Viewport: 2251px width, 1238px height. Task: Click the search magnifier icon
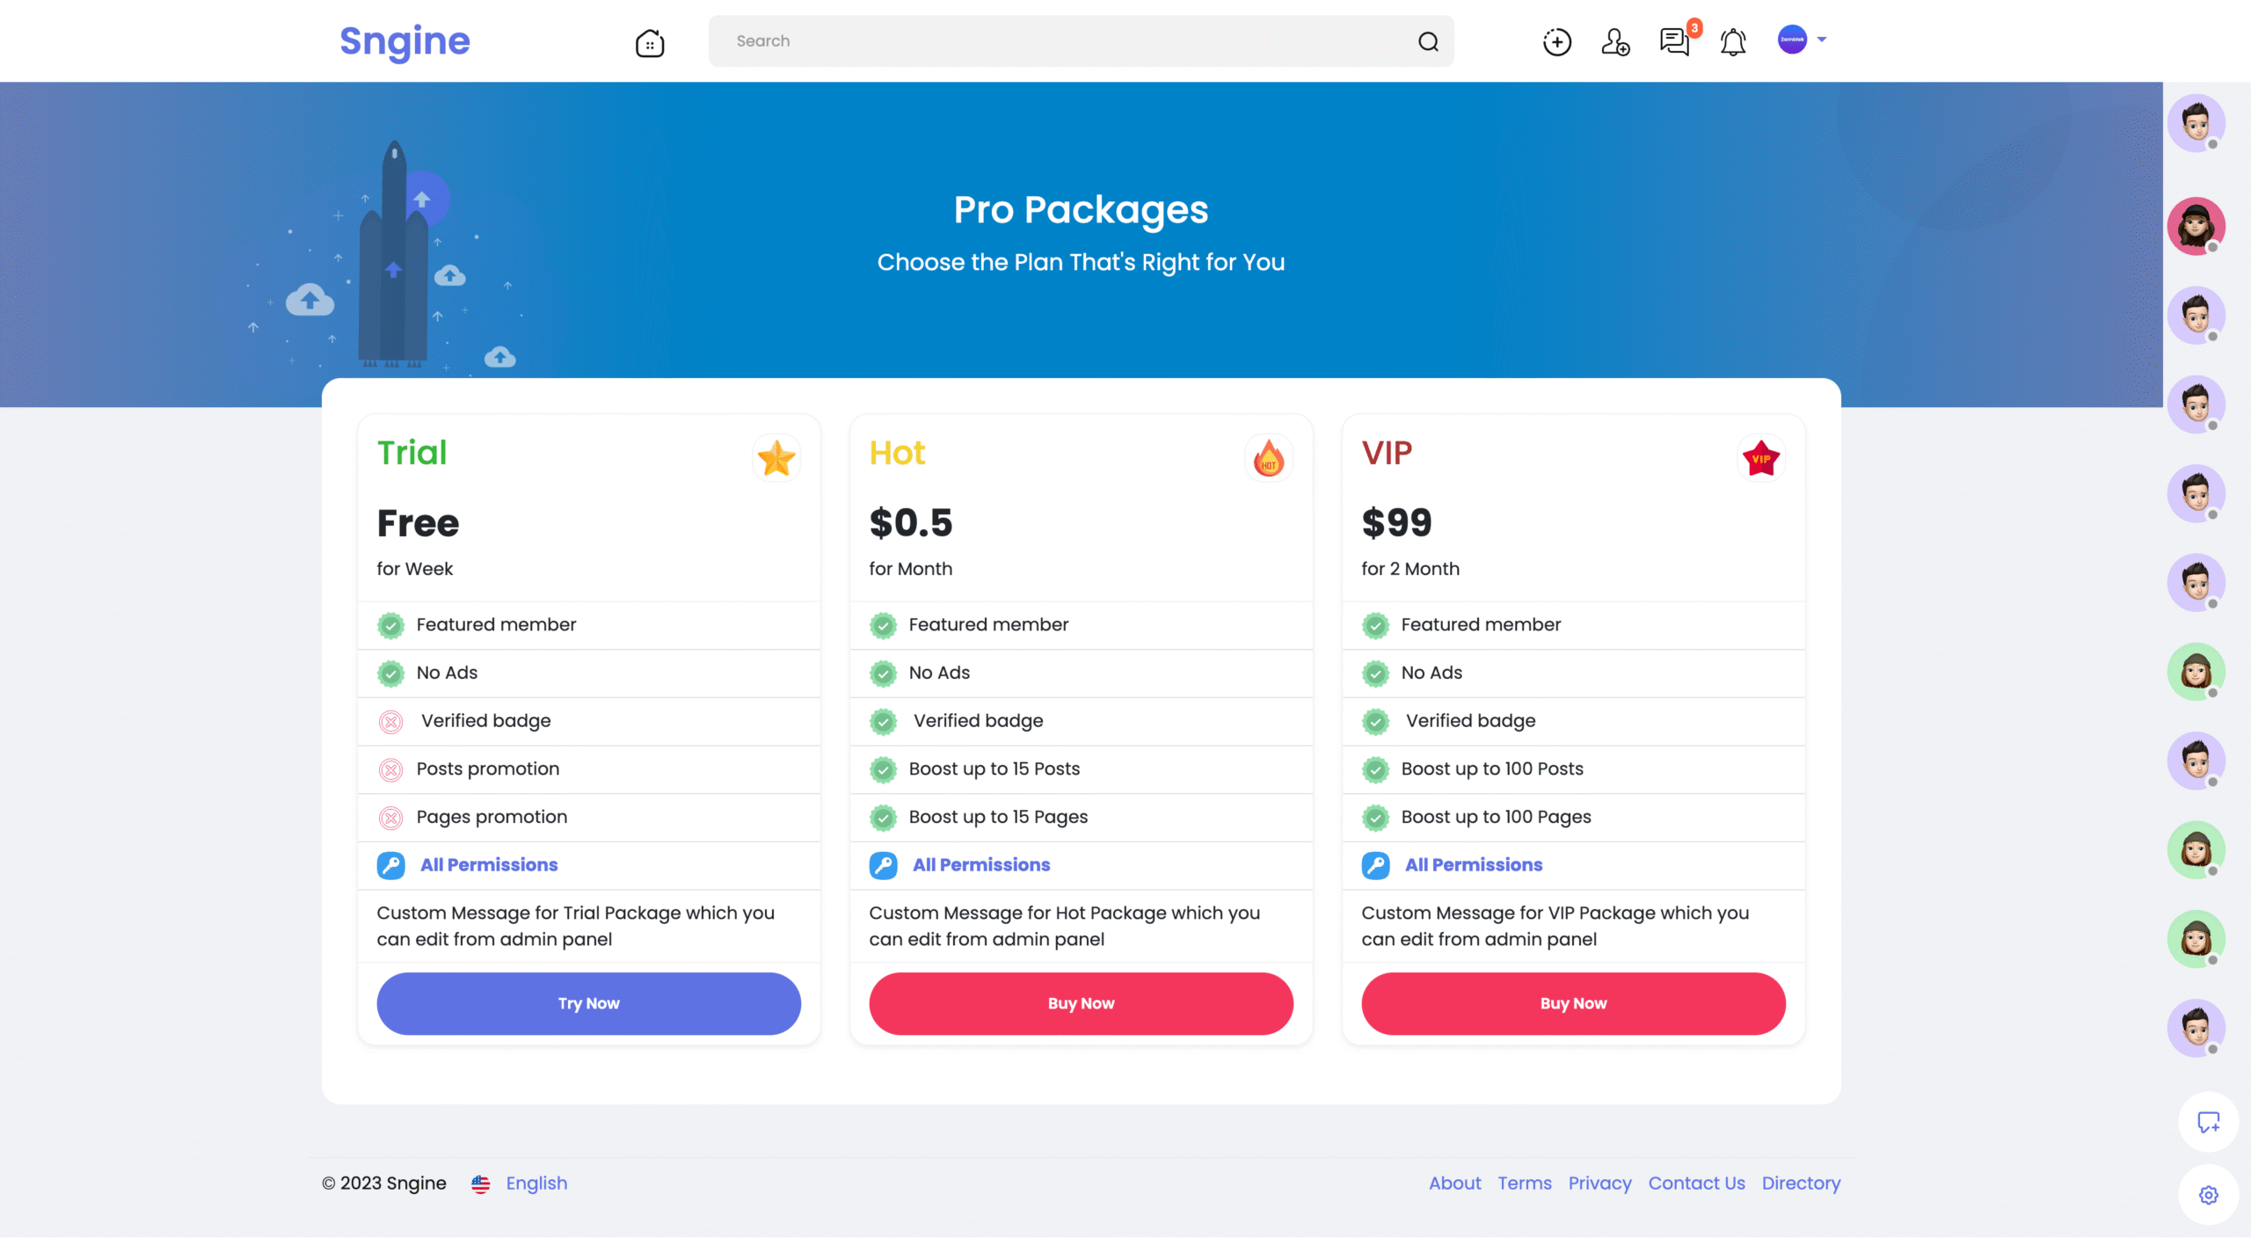pos(1427,40)
